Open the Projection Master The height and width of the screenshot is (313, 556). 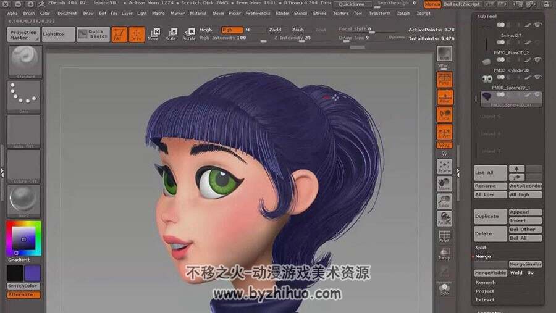click(x=23, y=35)
